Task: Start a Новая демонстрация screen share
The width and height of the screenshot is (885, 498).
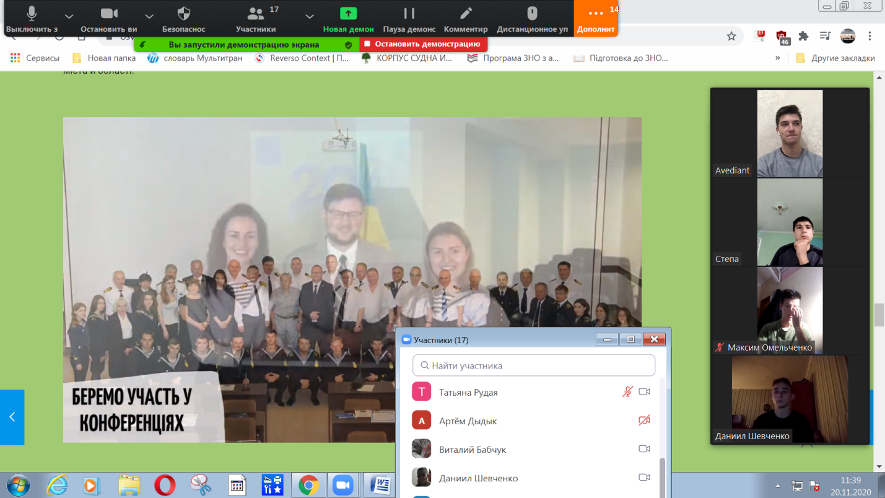Action: tap(348, 19)
